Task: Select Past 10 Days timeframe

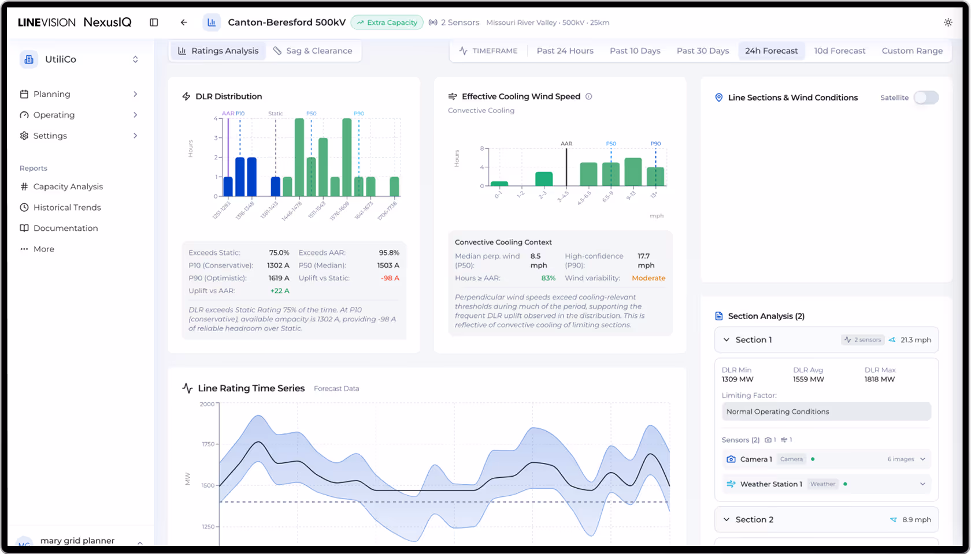Action: [x=635, y=51]
